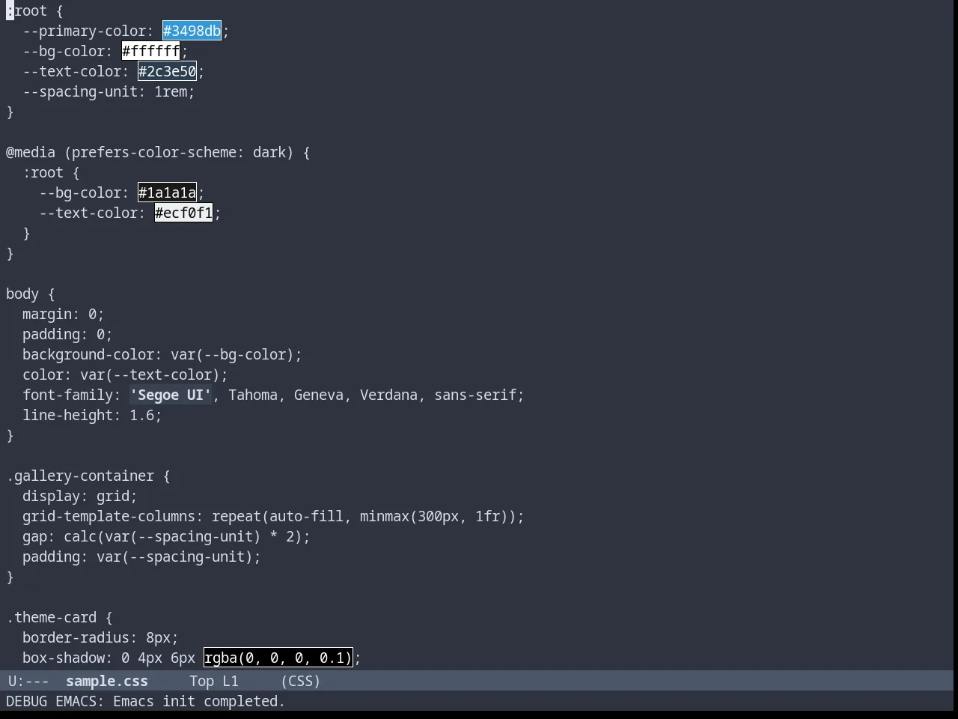The image size is (958, 719).
Task: Click the 'margin: 0;' declaration
Action: point(63,314)
